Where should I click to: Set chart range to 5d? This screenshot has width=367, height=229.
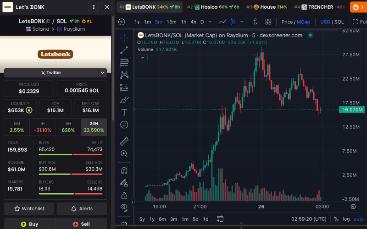[x=195, y=219]
